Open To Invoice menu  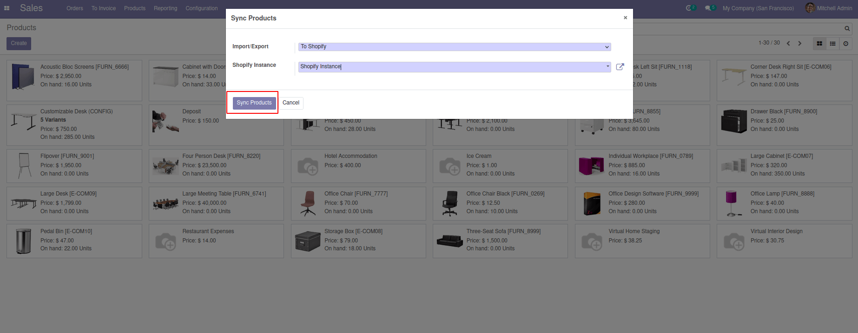coord(104,8)
